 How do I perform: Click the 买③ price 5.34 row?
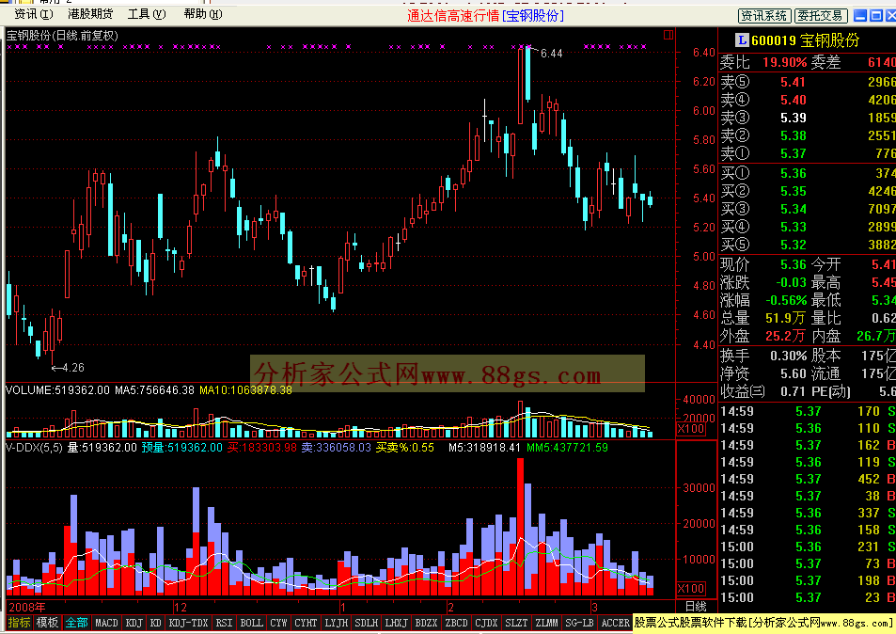click(807, 209)
